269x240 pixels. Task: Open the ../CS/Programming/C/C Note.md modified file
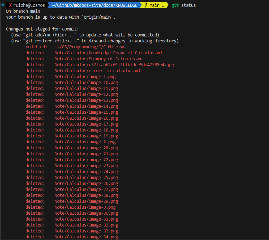(90, 47)
